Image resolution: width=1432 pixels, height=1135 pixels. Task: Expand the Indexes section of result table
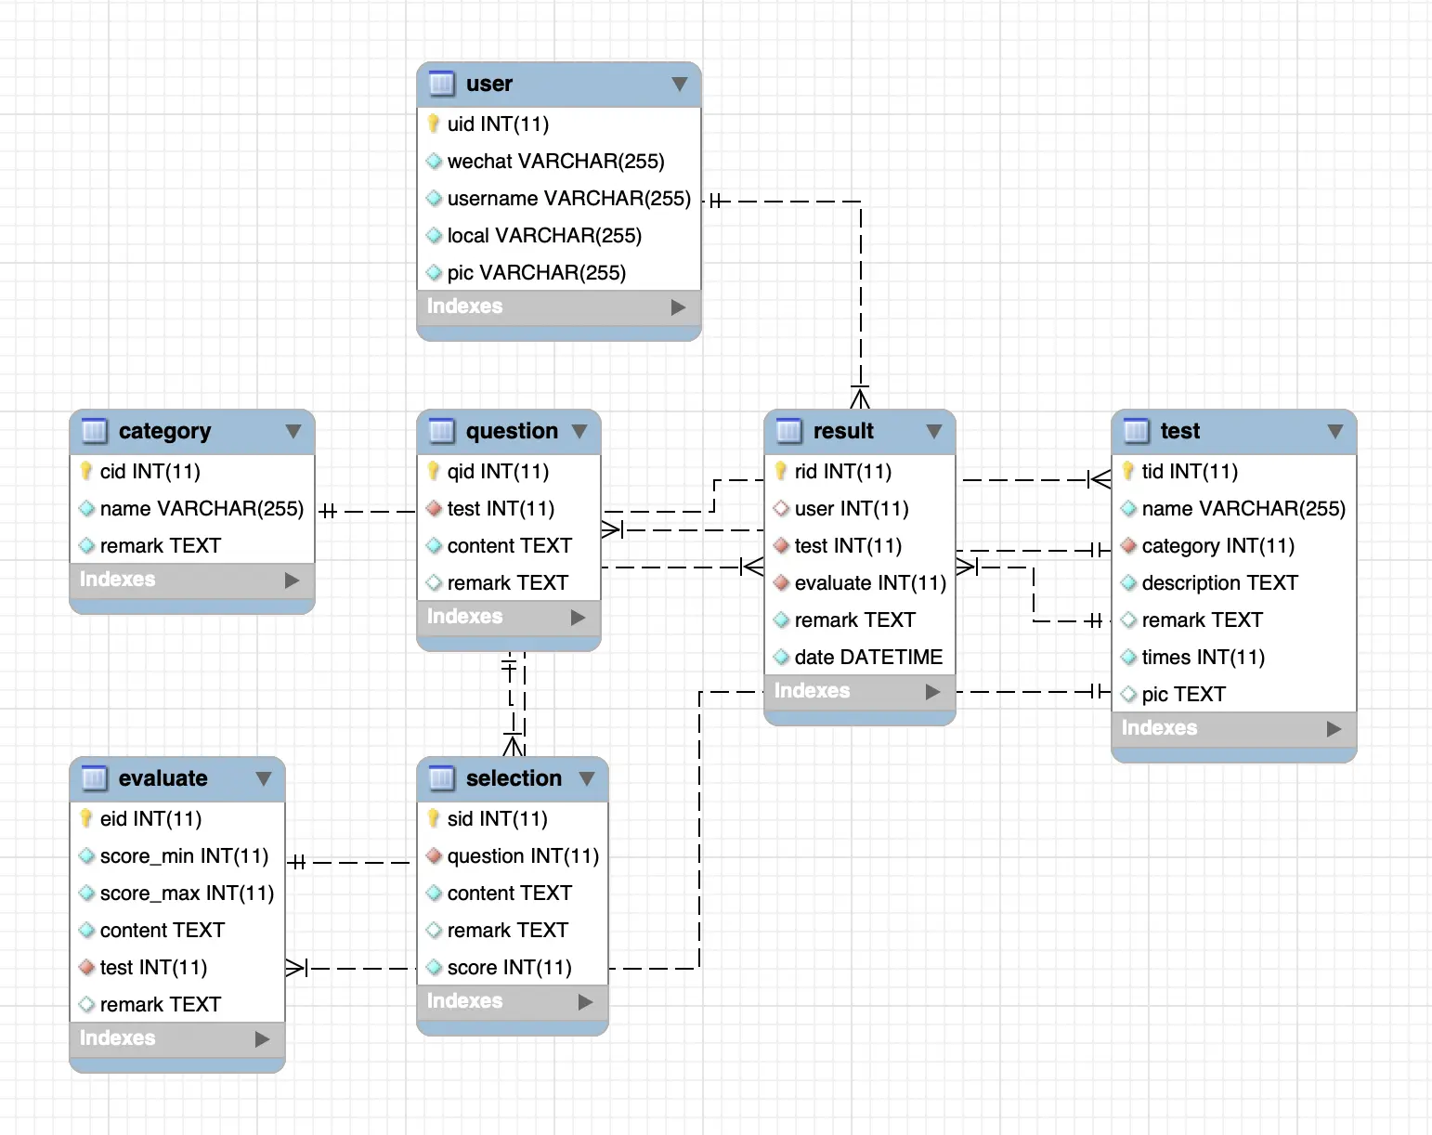[x=932, y=691]
